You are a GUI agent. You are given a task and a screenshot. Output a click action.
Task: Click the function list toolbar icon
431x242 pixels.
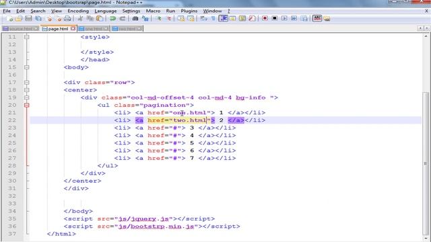pyautogui.click(x=252, y=19)
